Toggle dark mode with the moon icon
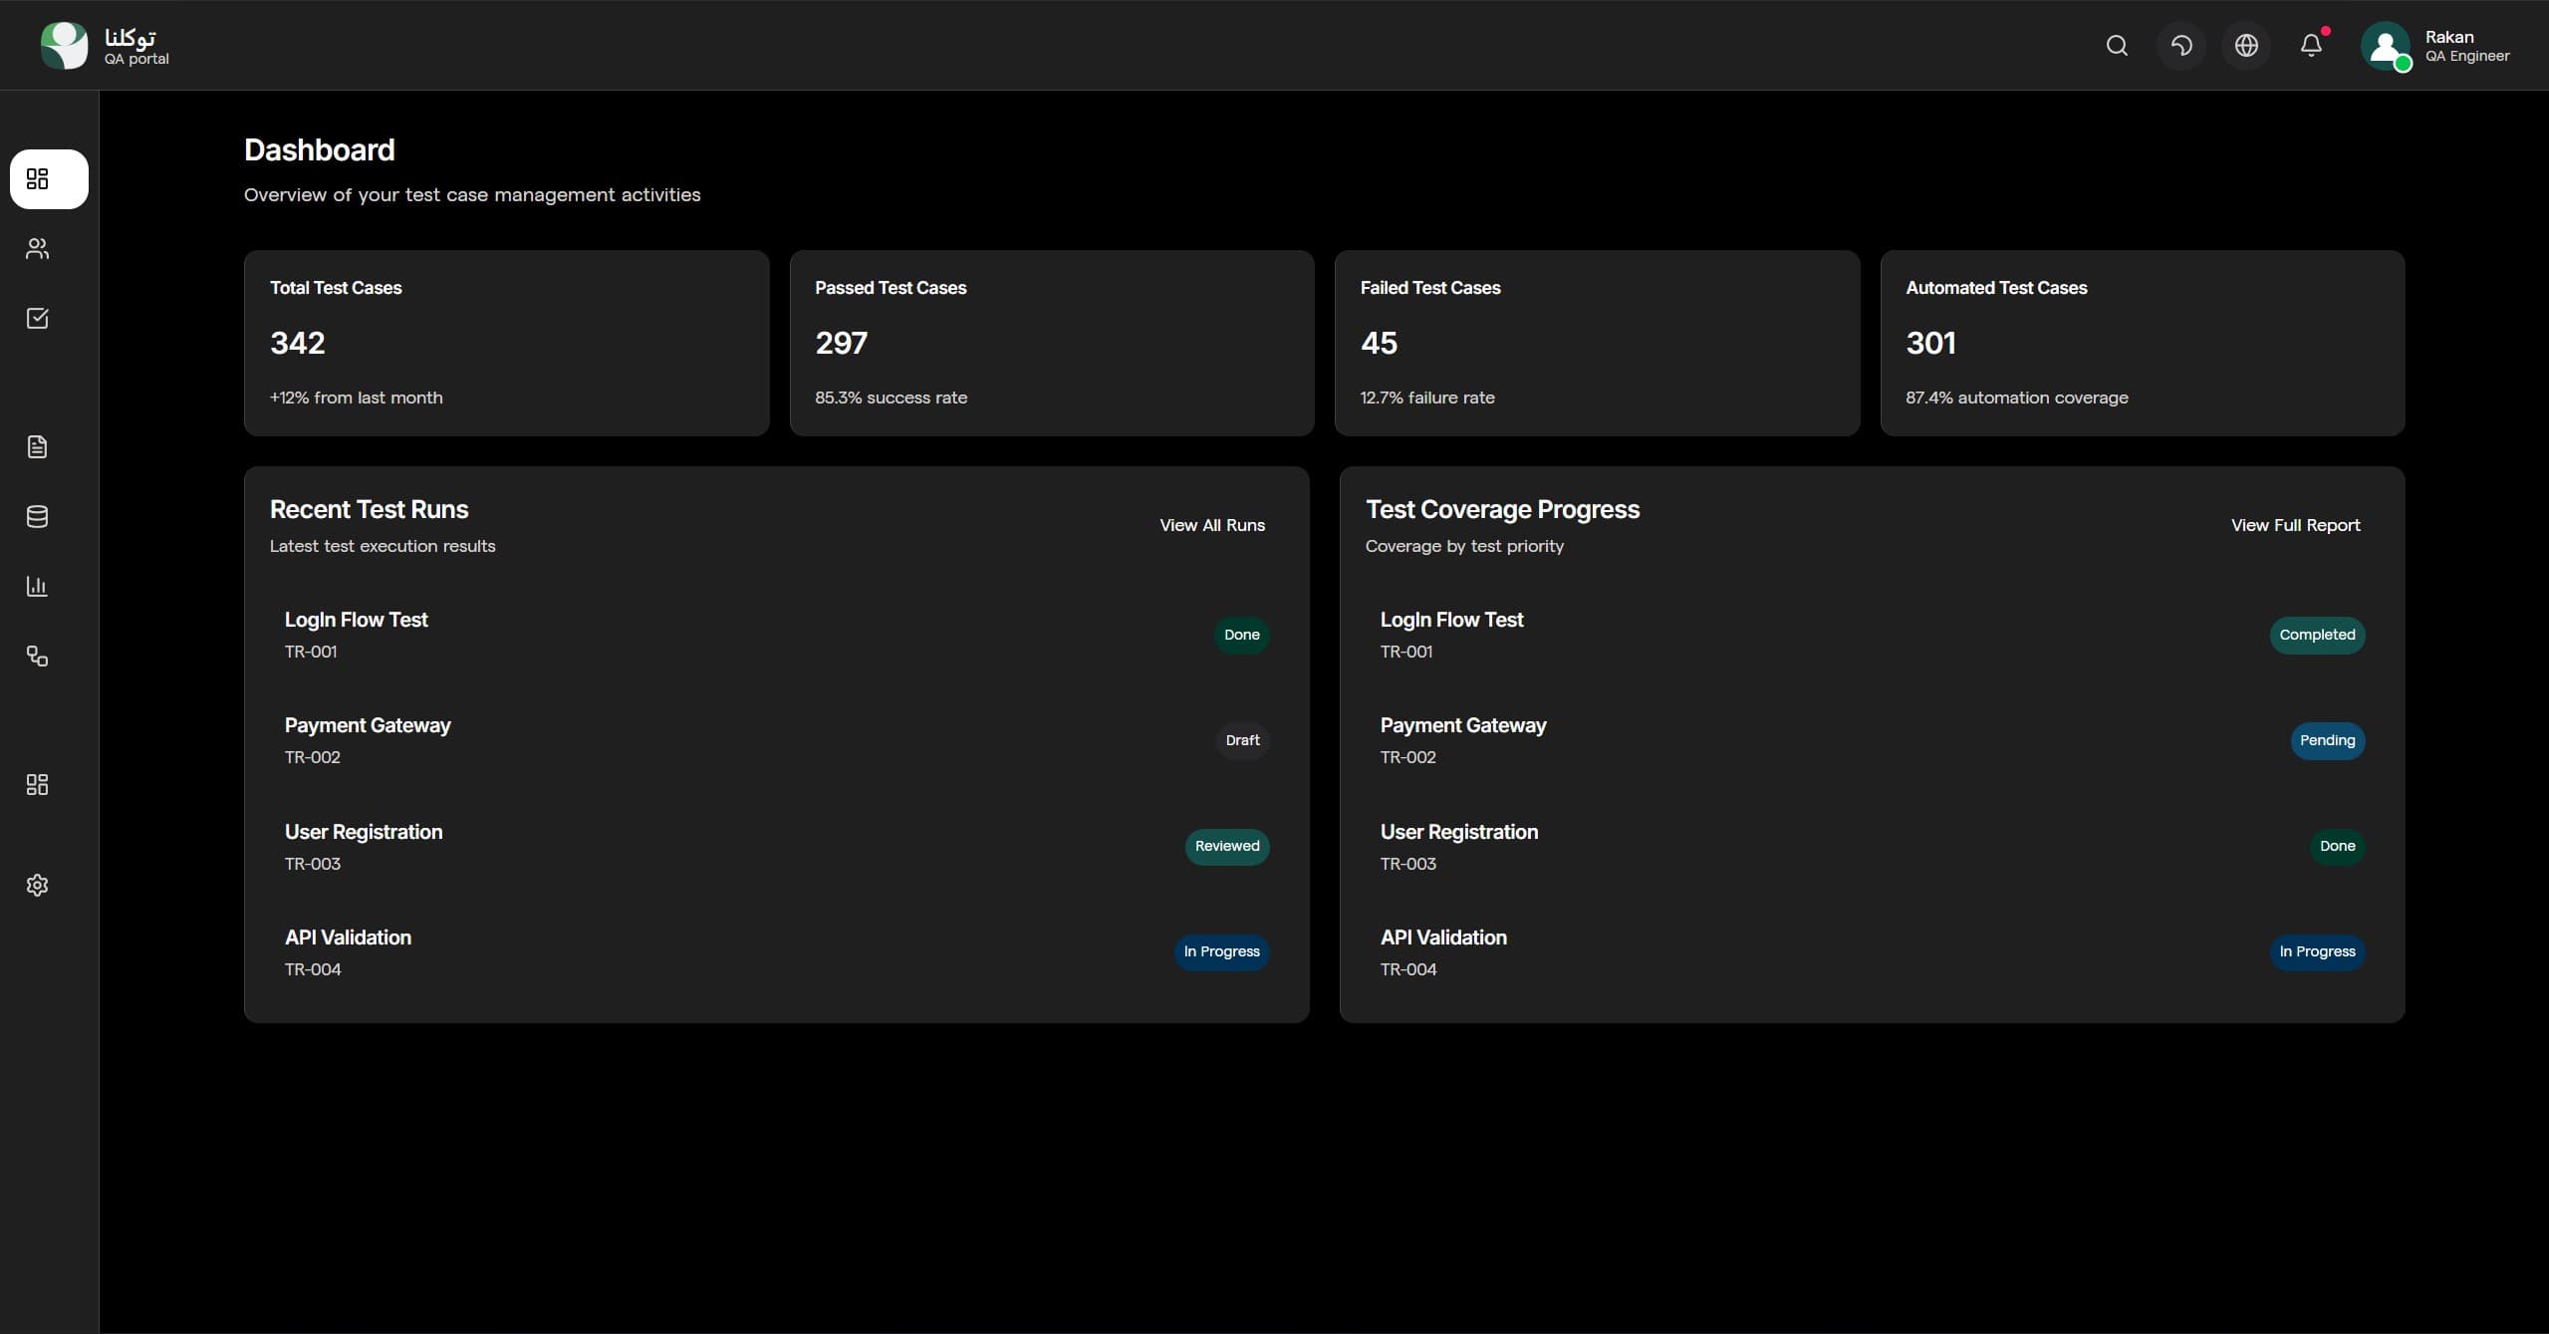 coord(2180,45)
